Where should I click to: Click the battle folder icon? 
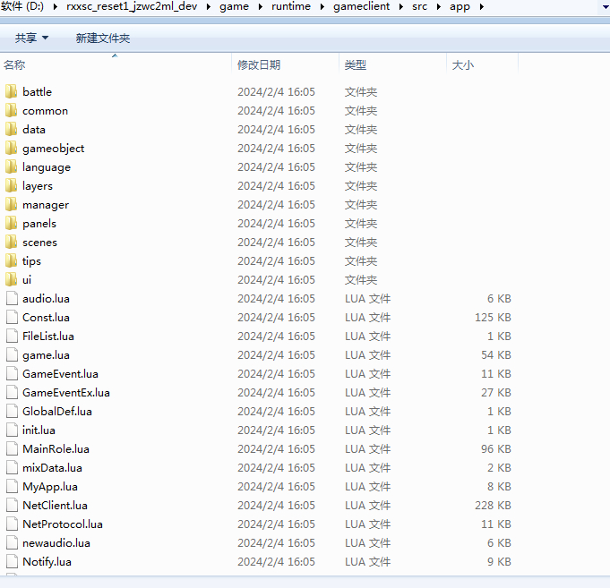pyautogui.click(x=11, y=91)
